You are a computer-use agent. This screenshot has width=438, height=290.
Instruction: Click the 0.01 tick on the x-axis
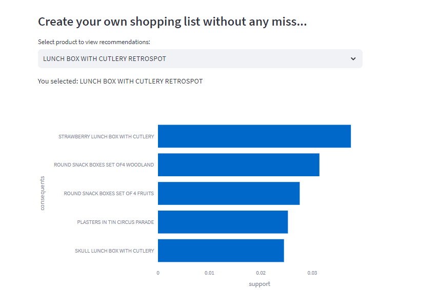click(x=209, y=273)
